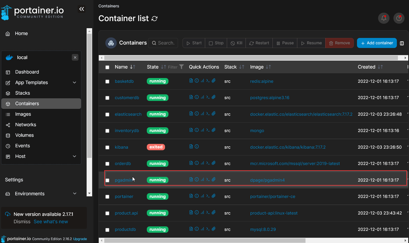Select the basketdb row checkbox
Image resolution: width=409 pixels, height=243 pixels.
[x=107, y=81]
